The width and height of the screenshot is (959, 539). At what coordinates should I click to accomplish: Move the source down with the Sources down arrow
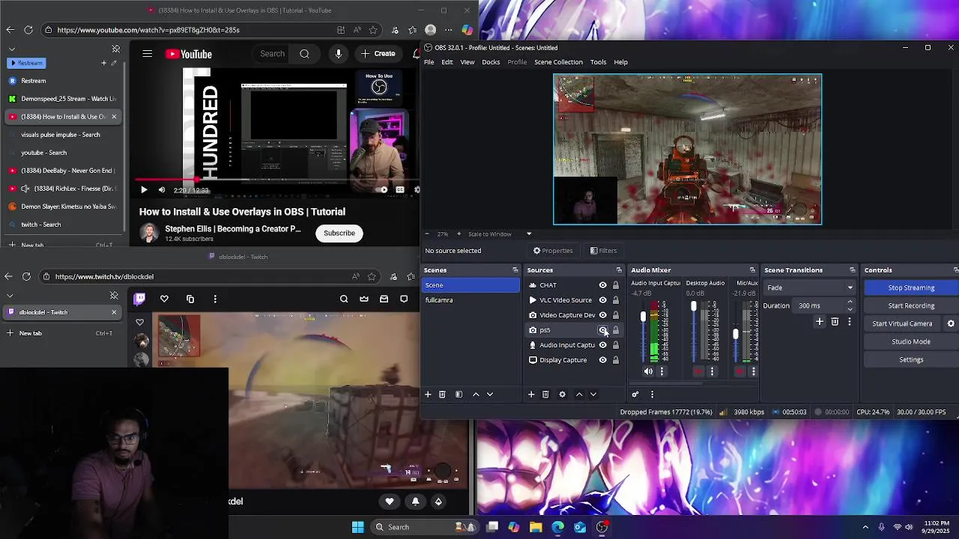(593, 395)
